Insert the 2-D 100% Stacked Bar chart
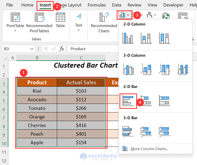Image resolution: width=197 pixels, height=165 pixels. tap(164, 101)
